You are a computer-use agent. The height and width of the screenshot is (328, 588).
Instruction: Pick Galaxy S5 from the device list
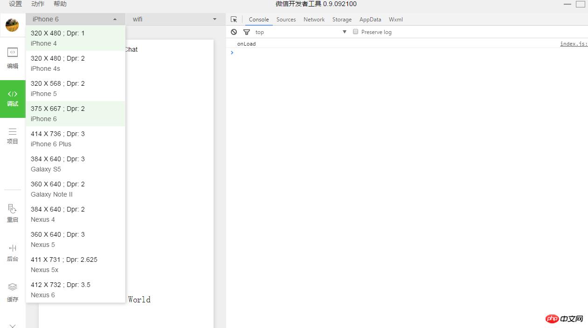[x=75, y=164]
